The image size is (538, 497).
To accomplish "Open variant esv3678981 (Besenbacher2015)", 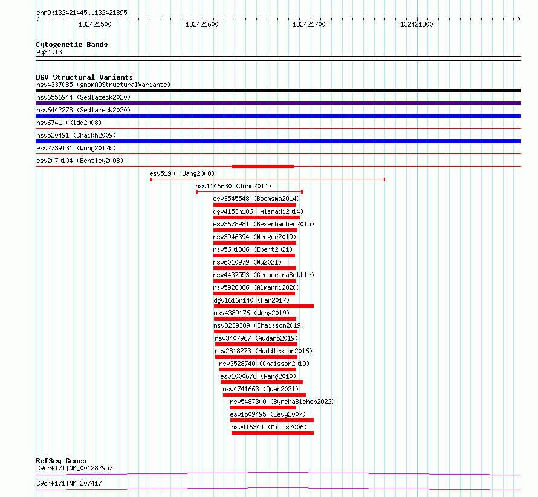I will pyautogui.click(x=264, y=224).
